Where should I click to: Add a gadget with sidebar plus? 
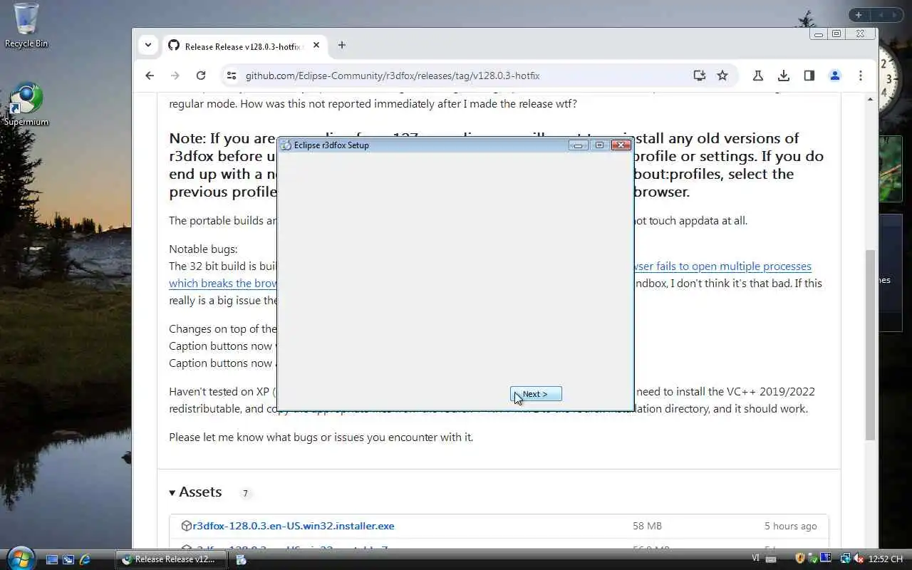[x=858, y=15]
